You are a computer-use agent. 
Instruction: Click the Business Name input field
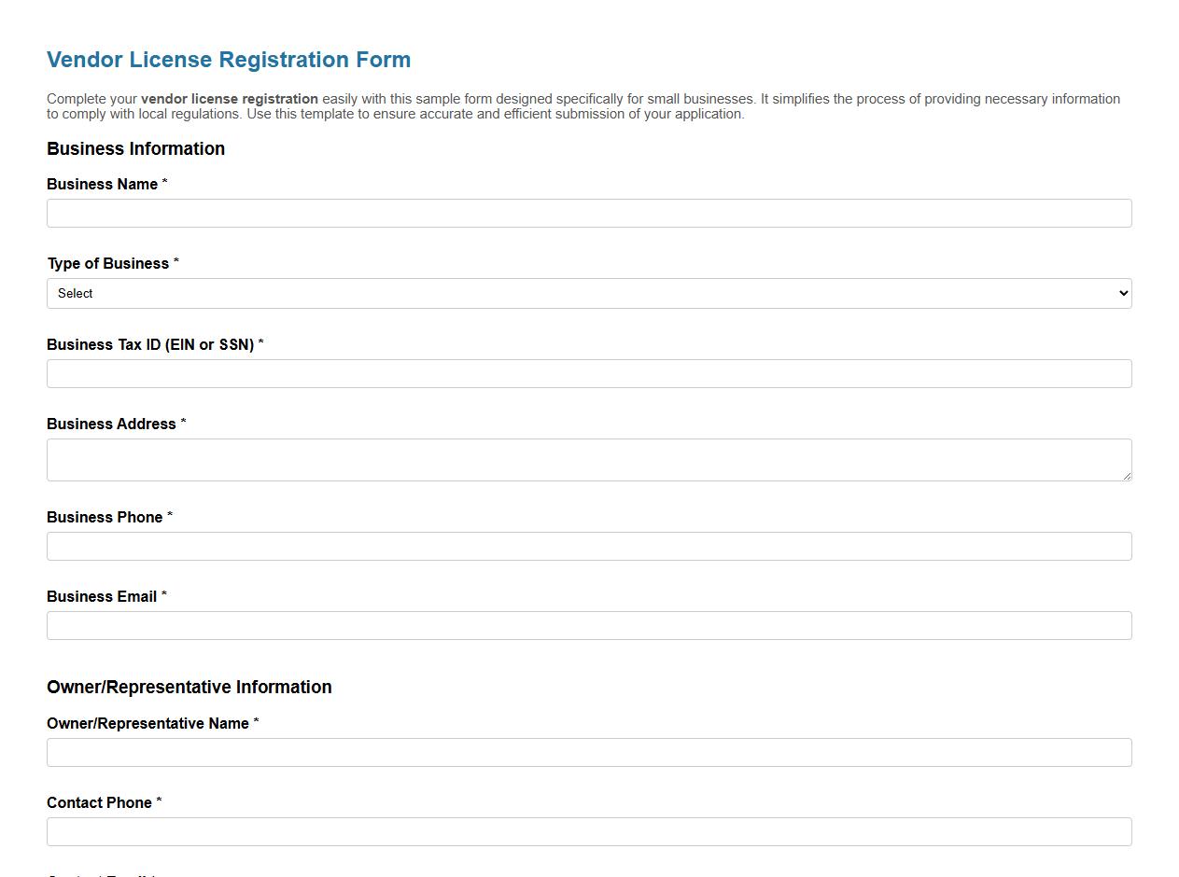point(589,213)
